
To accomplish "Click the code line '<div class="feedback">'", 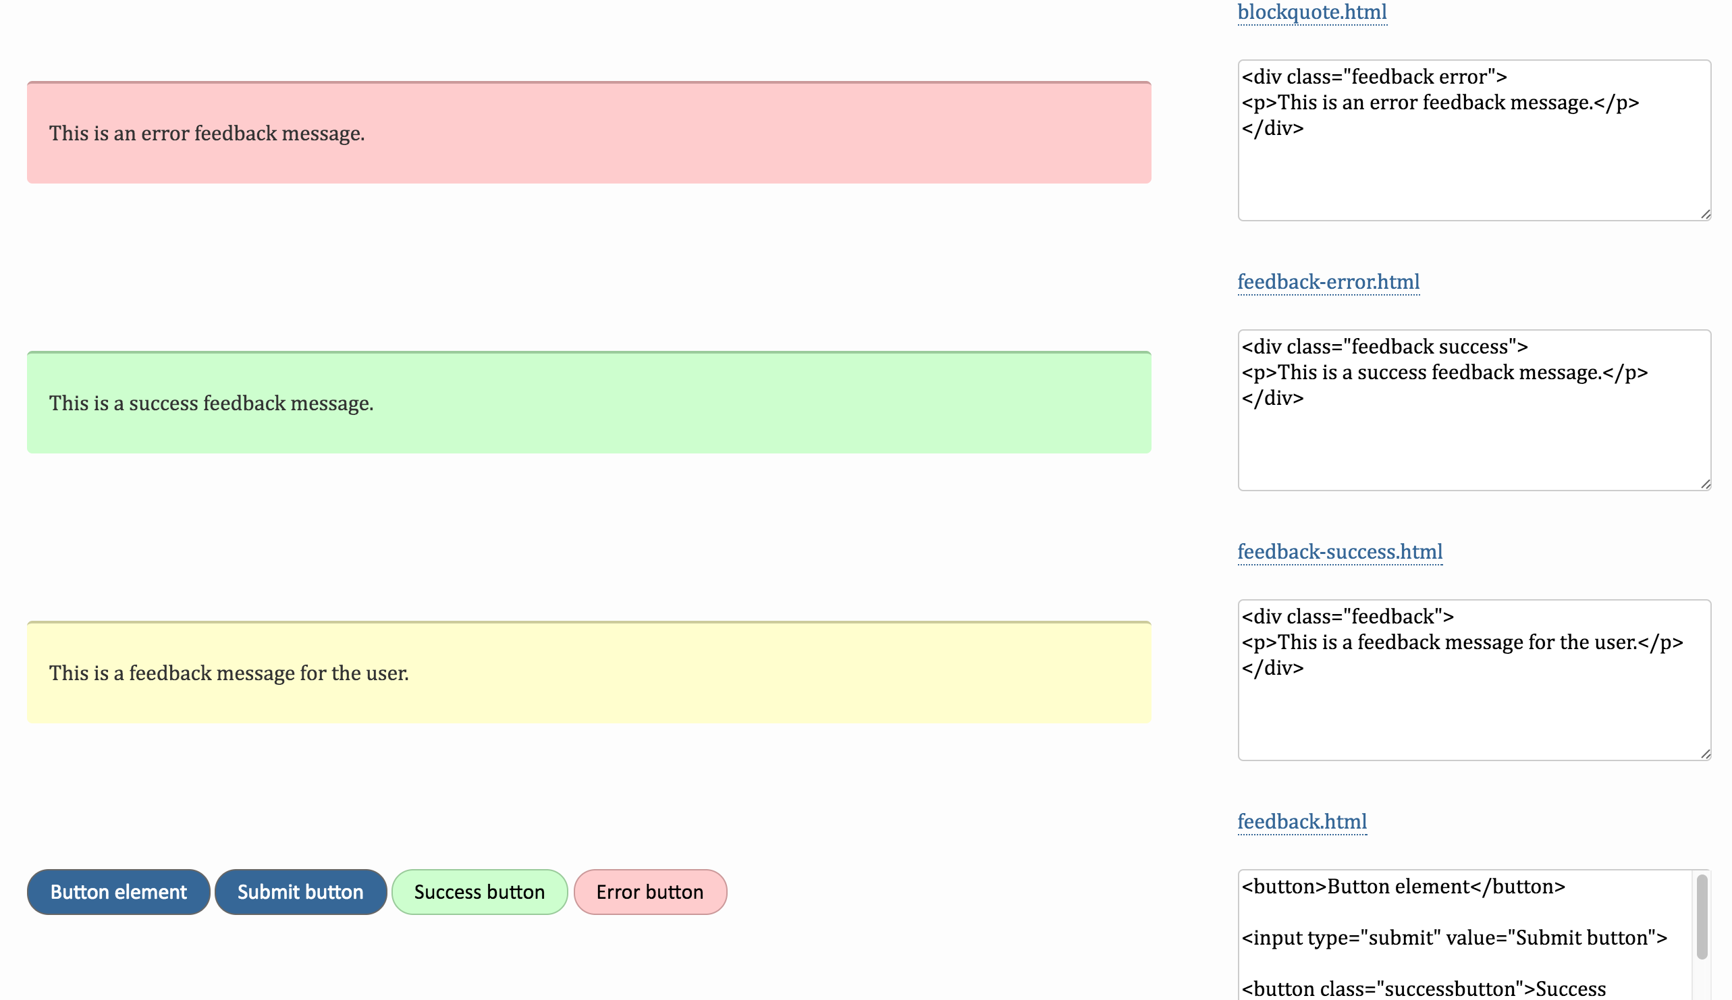I will pyautogui.click(x=1347, y=617).
